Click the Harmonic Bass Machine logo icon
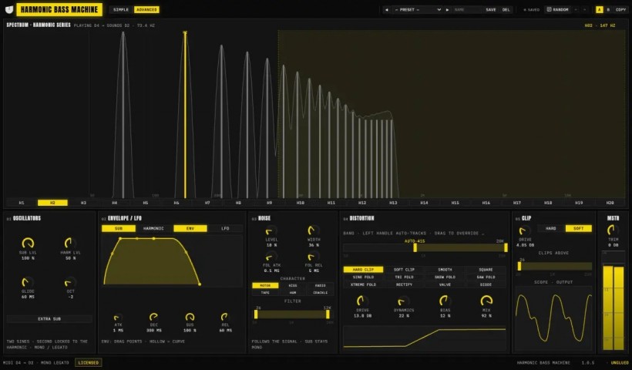Viewport: 632px width, 370px height. pyautogui.click(x=9, y=9)
